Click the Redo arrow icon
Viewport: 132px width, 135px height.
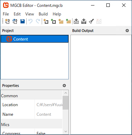point(38,21)
